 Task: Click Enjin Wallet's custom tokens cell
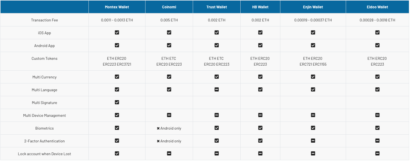tap(313, 61)
